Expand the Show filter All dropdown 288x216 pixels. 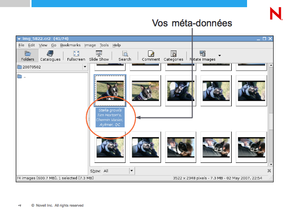point(131,171)
